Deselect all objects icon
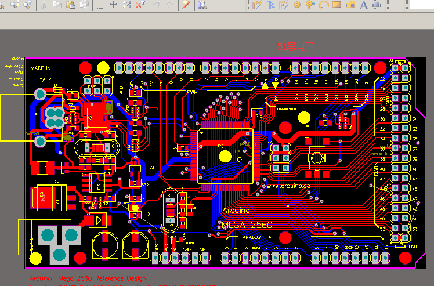This screenshot has height=286, width=434. point(126,5)
